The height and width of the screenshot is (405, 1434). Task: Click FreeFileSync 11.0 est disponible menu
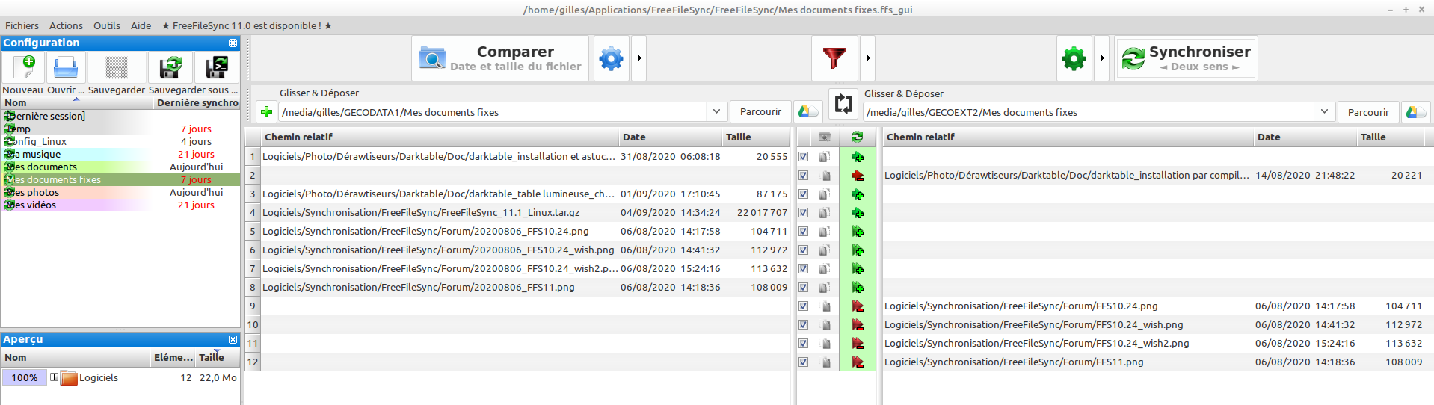click(247, 25)
